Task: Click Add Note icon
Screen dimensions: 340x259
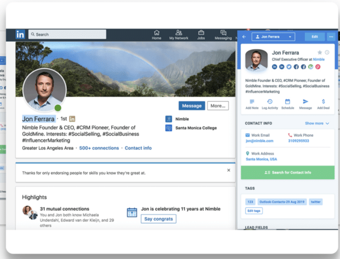Action: coord(252,102)
